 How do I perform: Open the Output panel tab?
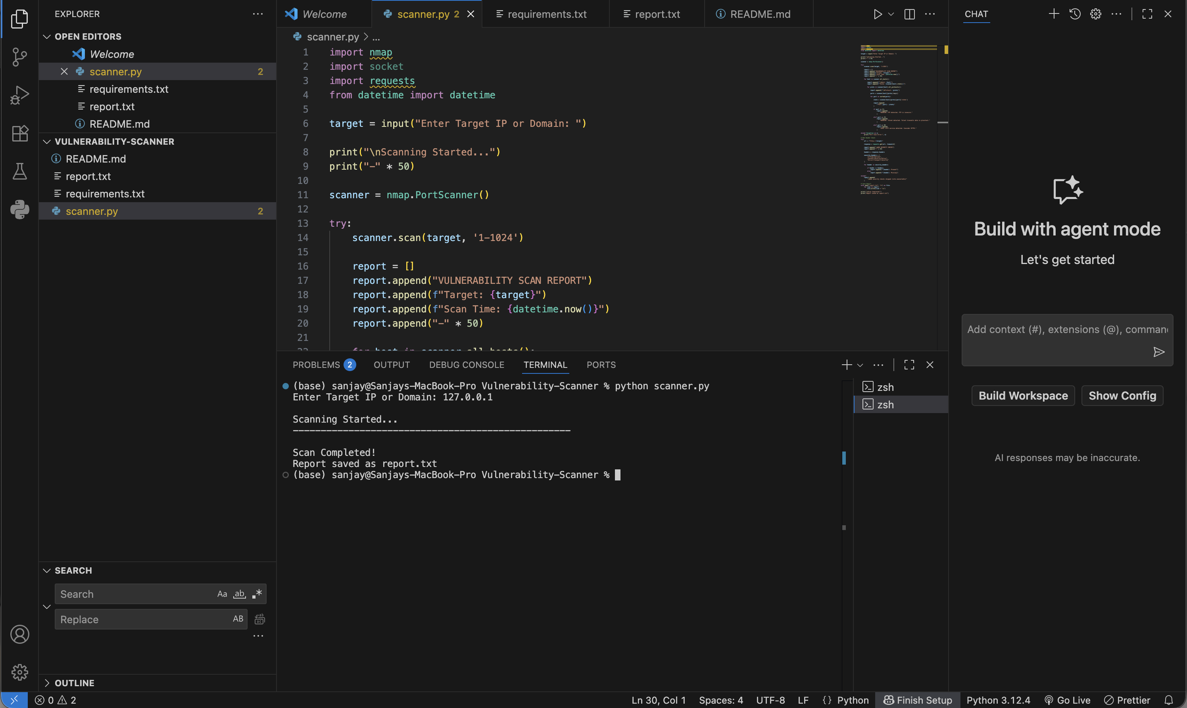pyautogui.click(x=392, y=365)
